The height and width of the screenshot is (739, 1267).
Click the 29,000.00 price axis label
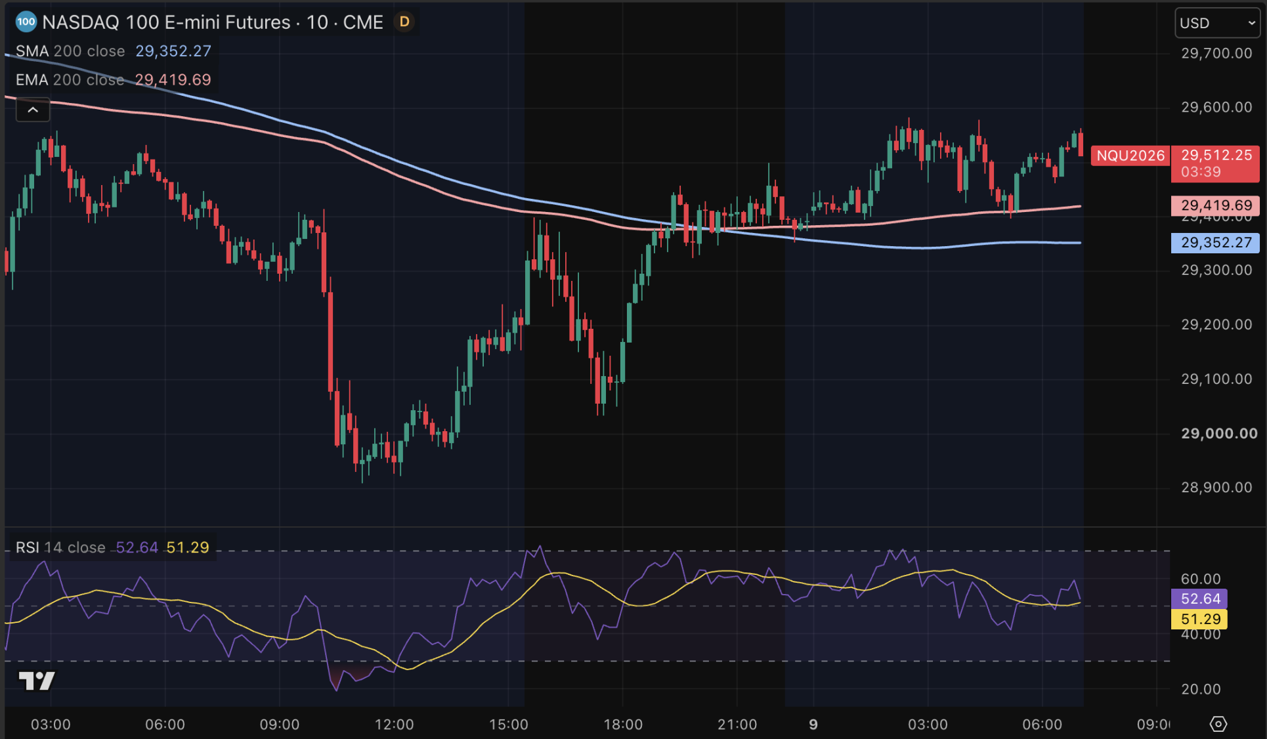[1219, 433]
